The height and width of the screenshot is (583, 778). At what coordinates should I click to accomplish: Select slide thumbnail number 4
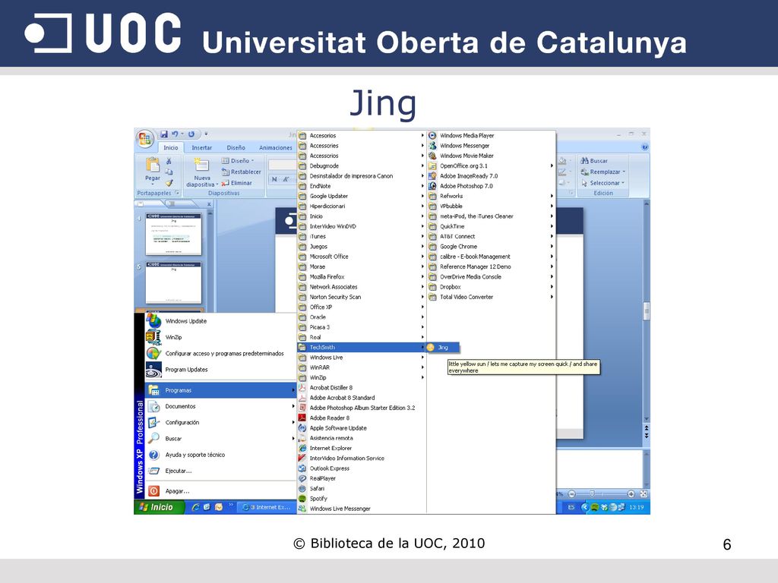[173, 234]
